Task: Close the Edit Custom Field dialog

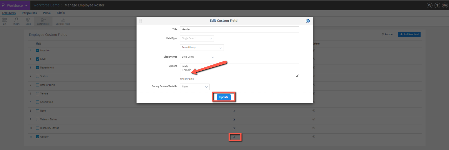Action: pos(308,21)
